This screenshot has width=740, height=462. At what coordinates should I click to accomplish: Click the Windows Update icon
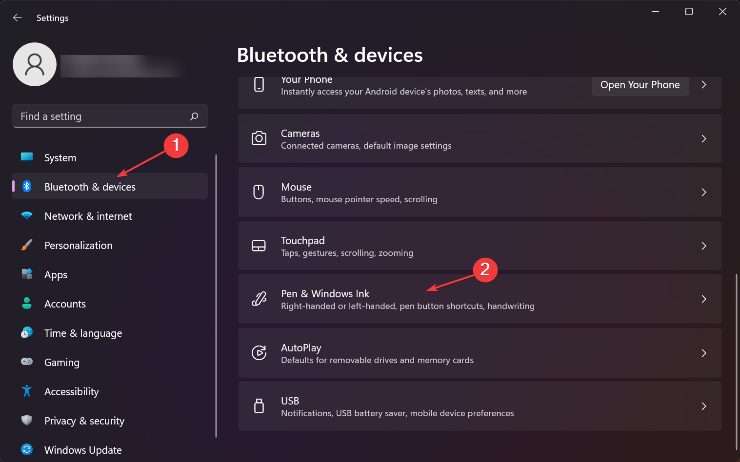(27, 449)
